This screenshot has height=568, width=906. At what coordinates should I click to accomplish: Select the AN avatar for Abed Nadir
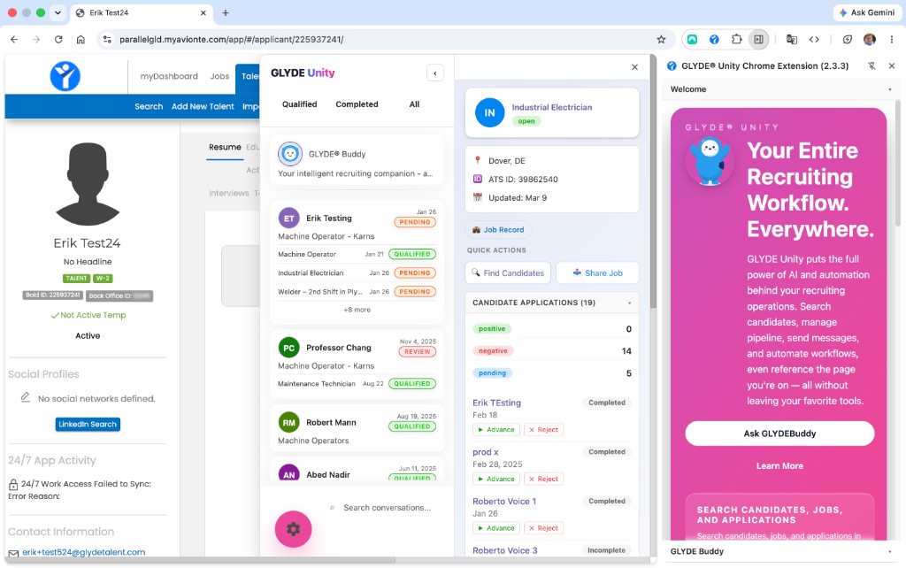pos(289,472)
